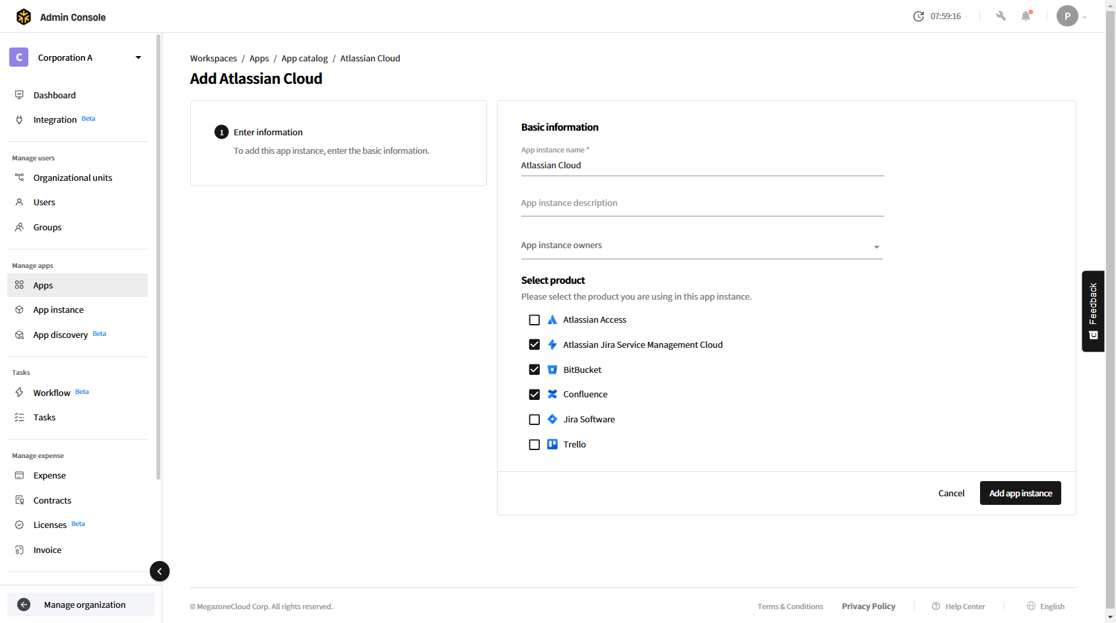Click the P user avatar

coord(1067,16)
